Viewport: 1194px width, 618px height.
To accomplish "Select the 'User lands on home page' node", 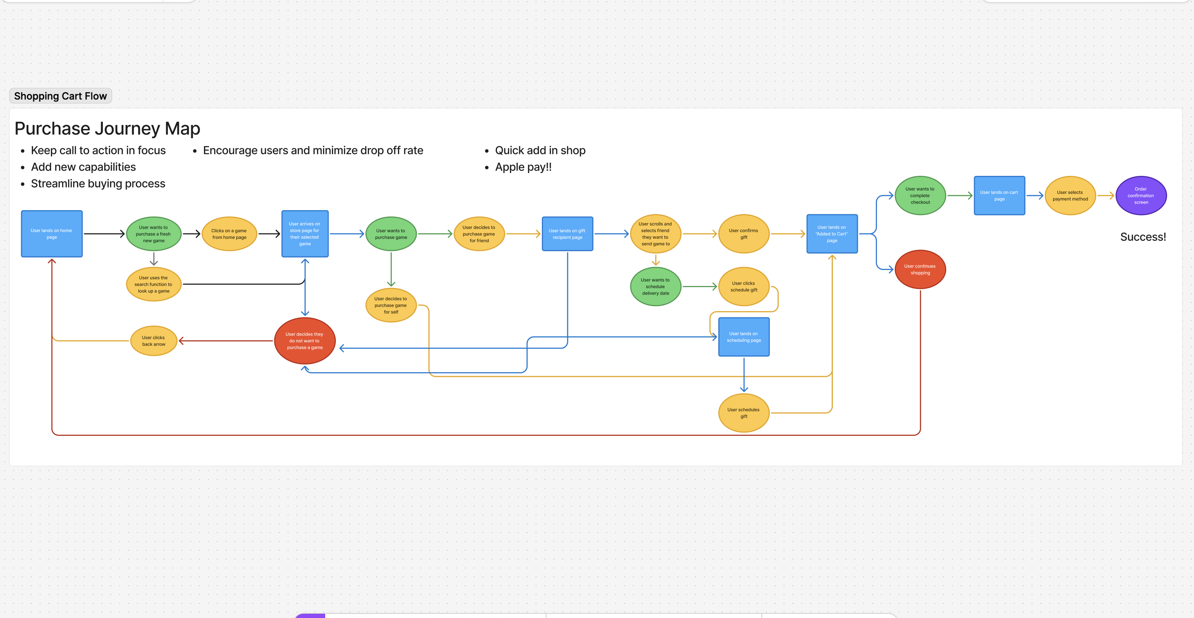I will coord(52,234).
